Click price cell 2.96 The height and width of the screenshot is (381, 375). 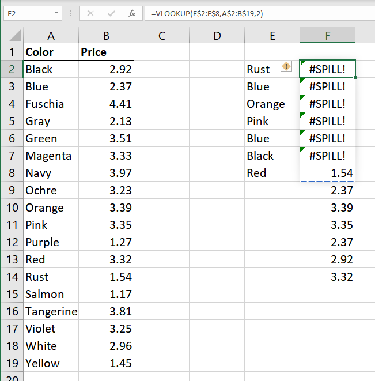pyautogui.click(x=107, y=346)
